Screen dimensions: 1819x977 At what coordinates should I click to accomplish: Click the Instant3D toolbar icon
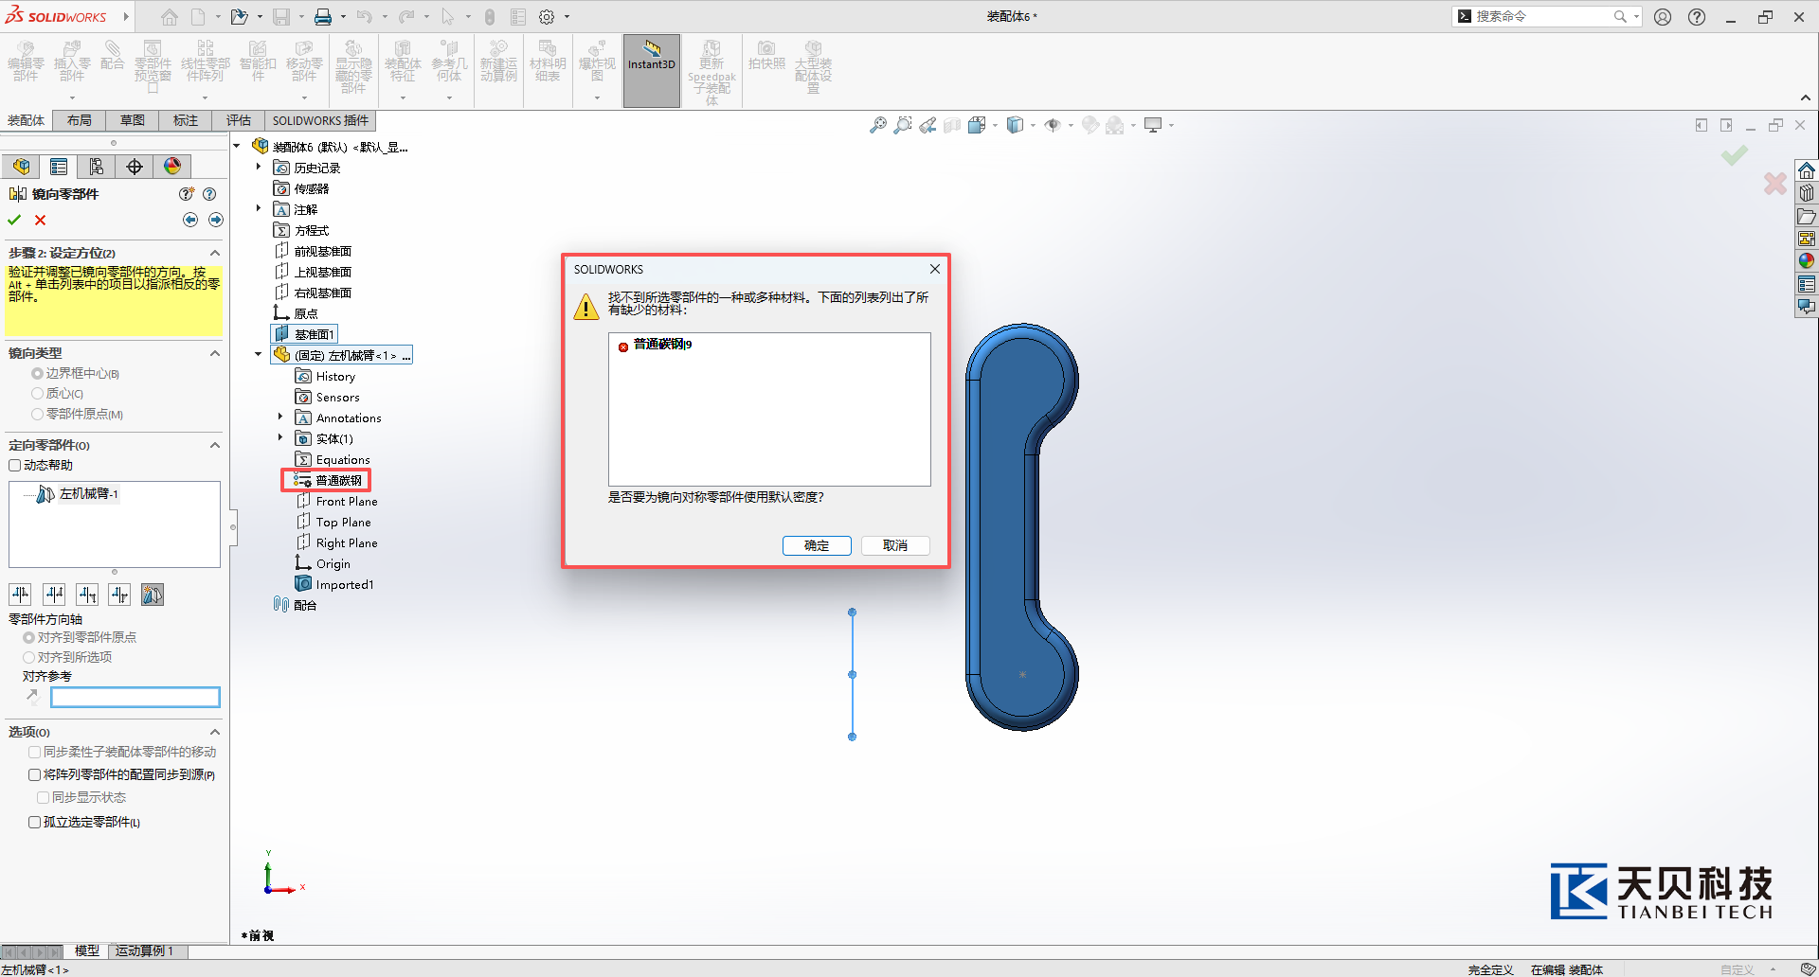point(651,55)
